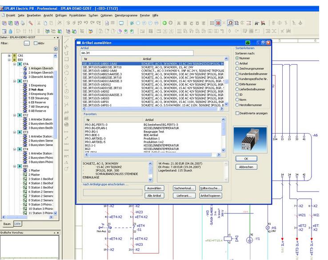Toggle the 'Aktiv' filter checkbox
Image resolution: width=328 pixels, height=260 pixels.
point(36,43)
